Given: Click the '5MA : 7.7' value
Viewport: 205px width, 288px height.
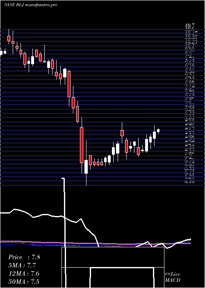Looking at the screenshot, I should tap(22, 265).
